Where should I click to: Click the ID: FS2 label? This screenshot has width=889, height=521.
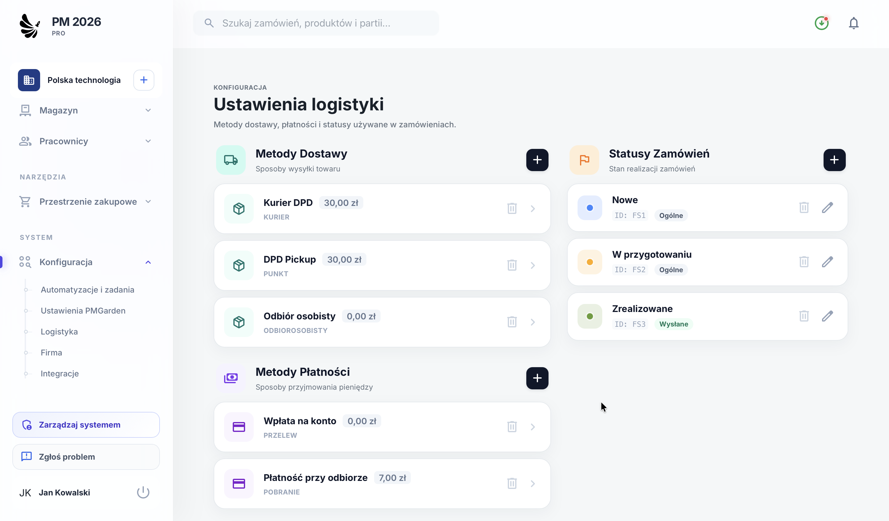[x=630, y=270]
